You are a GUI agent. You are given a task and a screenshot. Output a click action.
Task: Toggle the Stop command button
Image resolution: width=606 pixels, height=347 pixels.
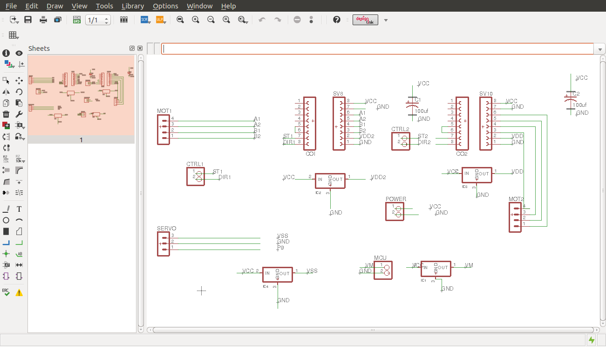click(x=297, y=20)
